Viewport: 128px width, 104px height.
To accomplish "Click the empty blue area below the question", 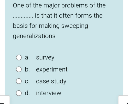I will (x=64, y=47).
